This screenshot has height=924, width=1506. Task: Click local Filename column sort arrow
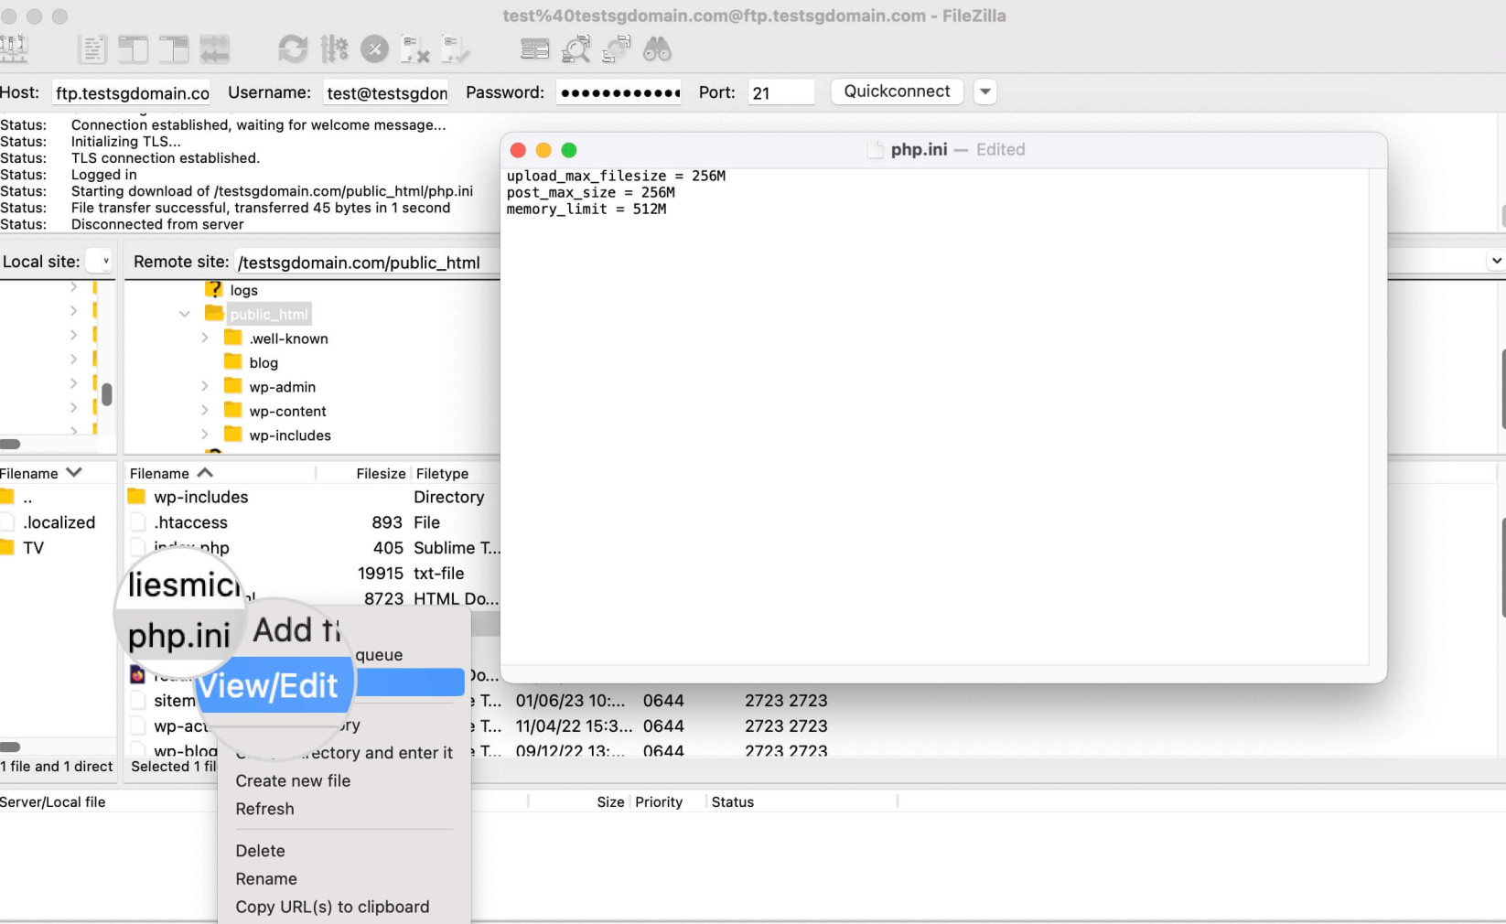[x=74, y=472]
